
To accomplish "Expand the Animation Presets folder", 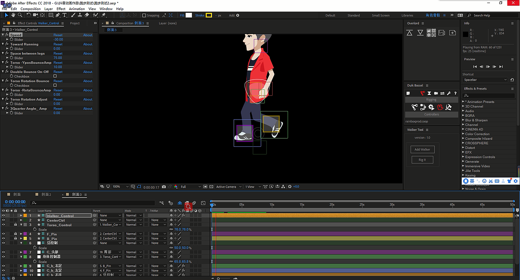I will pyautogui.click(x=464, y=102).
